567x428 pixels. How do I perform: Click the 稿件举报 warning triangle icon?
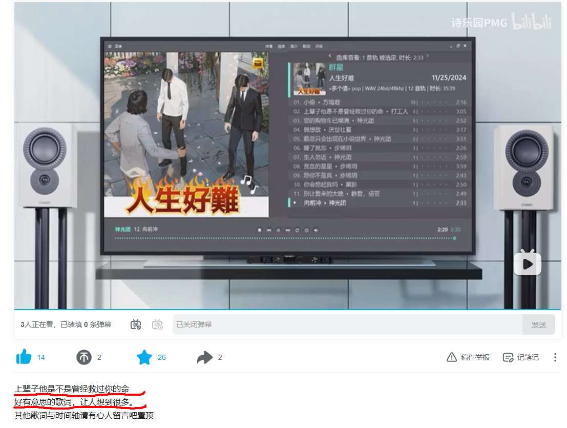point(452,357)
